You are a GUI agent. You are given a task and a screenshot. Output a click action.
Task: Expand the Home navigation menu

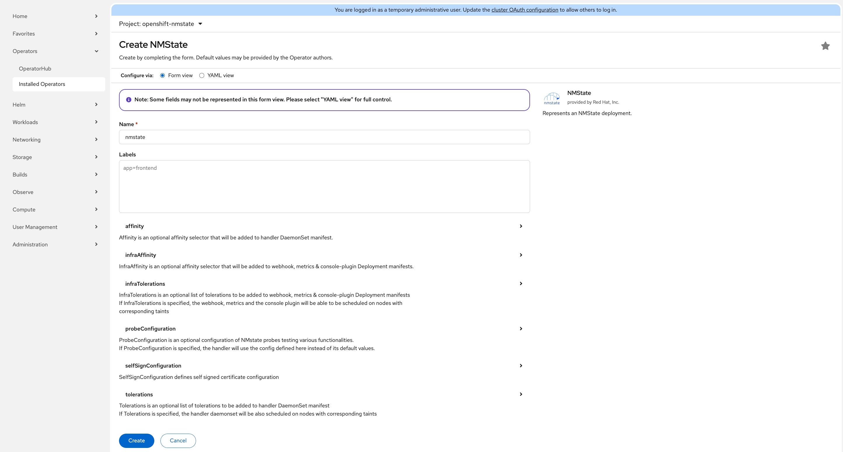click(x=55, y=16)
